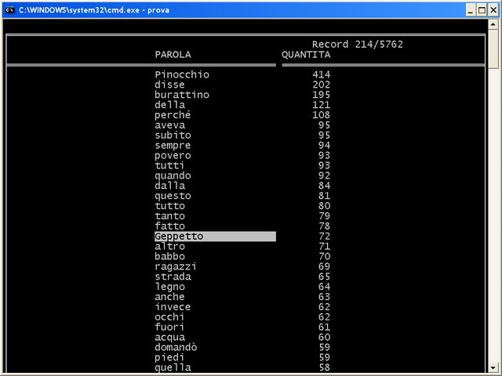
Task: Click the quantity 70 for babbo
Action: (324, 256)
